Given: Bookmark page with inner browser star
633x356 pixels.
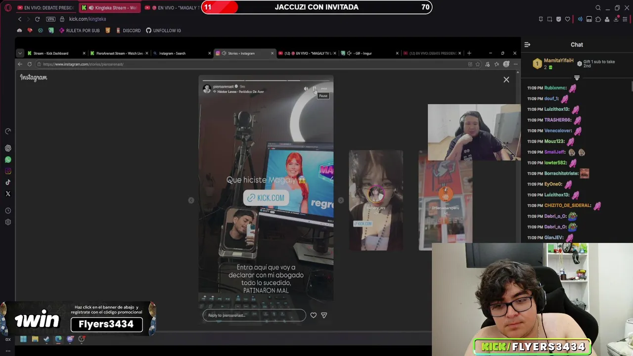Looking at the screenshot, I should pos(478,64).
